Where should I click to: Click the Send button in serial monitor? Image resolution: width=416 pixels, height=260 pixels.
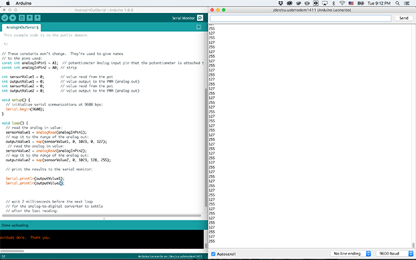pyautogui.click(x=404, y=18)
